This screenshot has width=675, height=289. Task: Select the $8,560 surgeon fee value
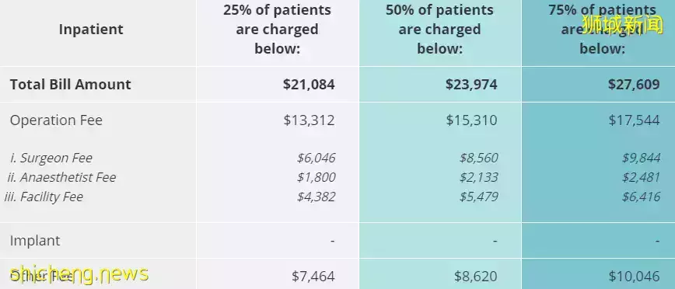pyautogui.click(x=479, y=158)
